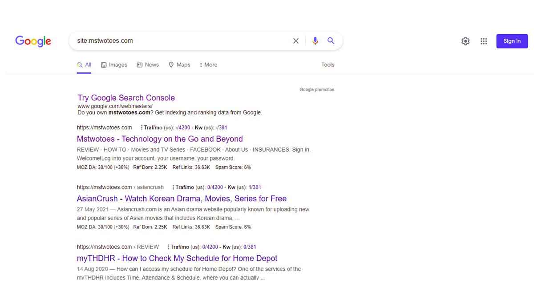Open three-dot menu beside REVIEW result URL
The image size is (534, 300).
(x=168, y=247)
